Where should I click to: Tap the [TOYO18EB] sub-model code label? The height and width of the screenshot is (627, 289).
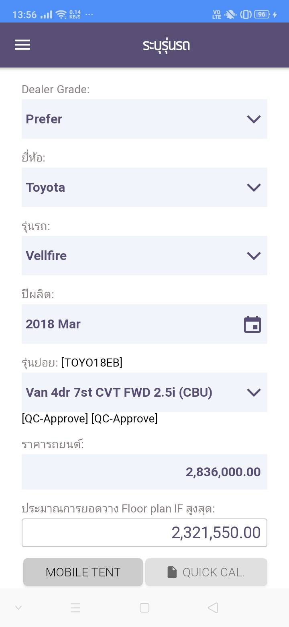pyautogui.click(x=92, y=363)
